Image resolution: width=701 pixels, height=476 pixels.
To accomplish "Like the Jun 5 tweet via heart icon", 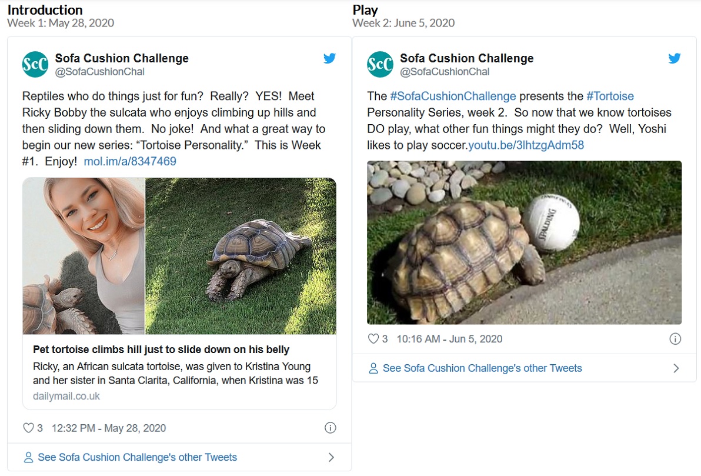I will click(373, 339).
